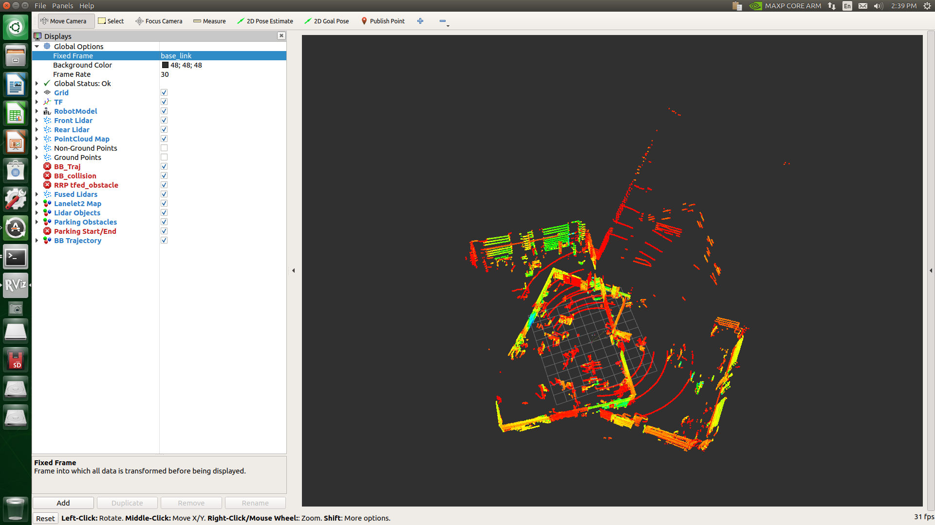Click the Lanelet2 Map marker icon

pos(47,203)
